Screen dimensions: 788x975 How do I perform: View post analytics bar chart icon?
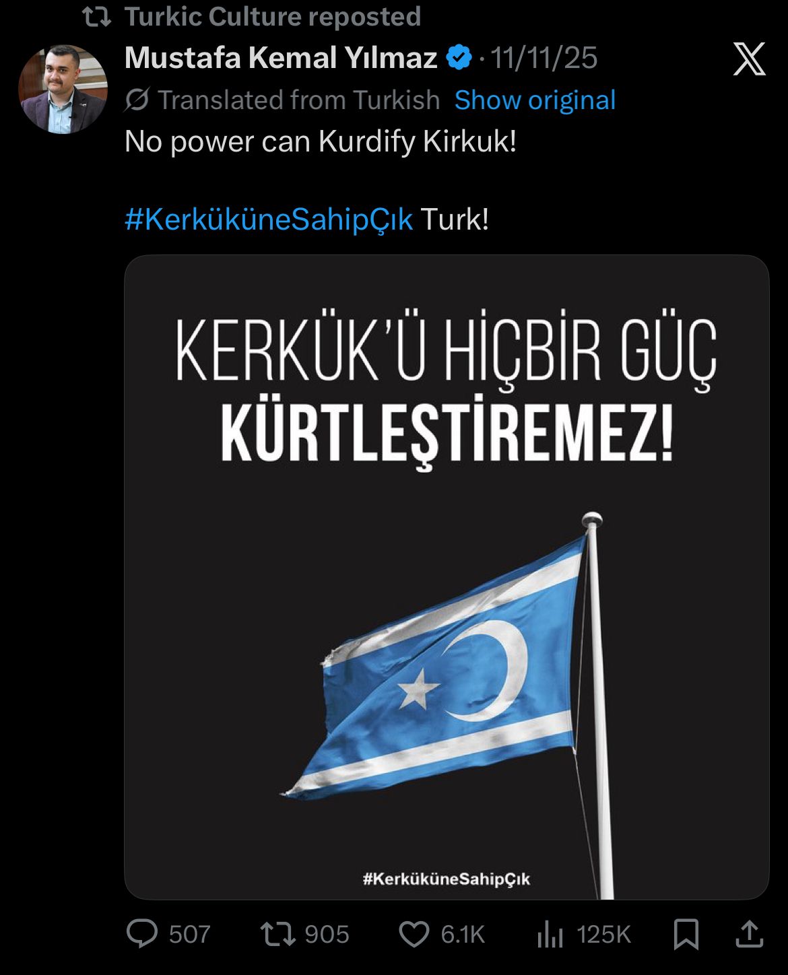click(550, 935)
